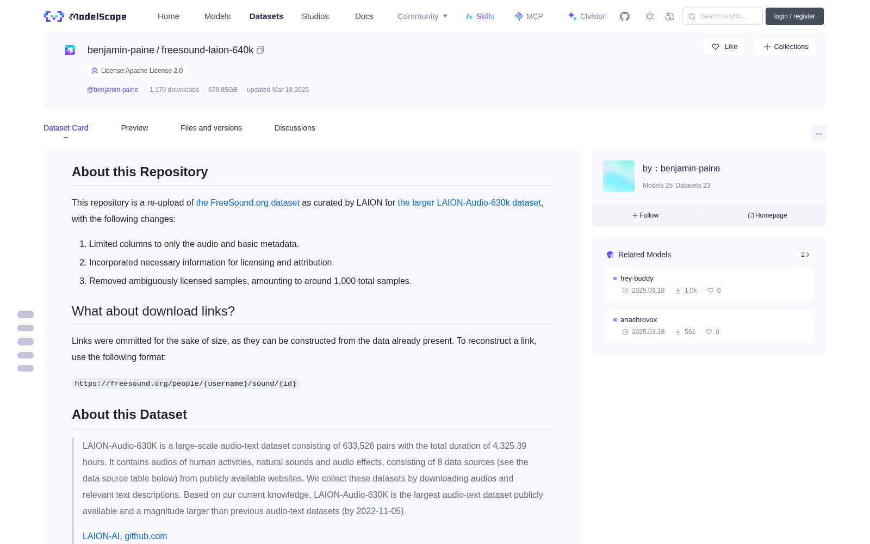Switch to the Preview tab
The height and width of the screenshot is (544, 870).
(134, 128)
